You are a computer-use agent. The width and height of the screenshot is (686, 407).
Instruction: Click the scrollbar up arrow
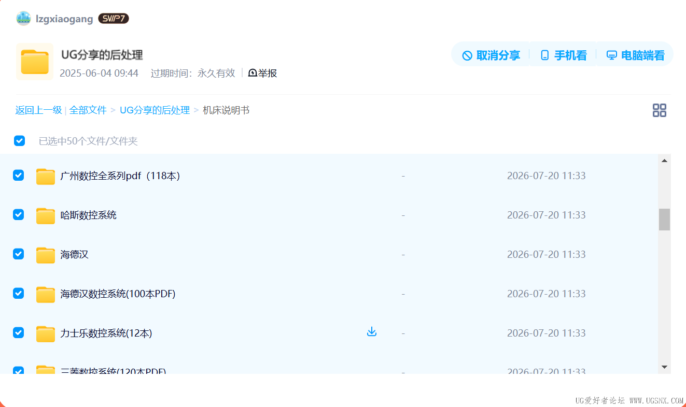(664, 161)
